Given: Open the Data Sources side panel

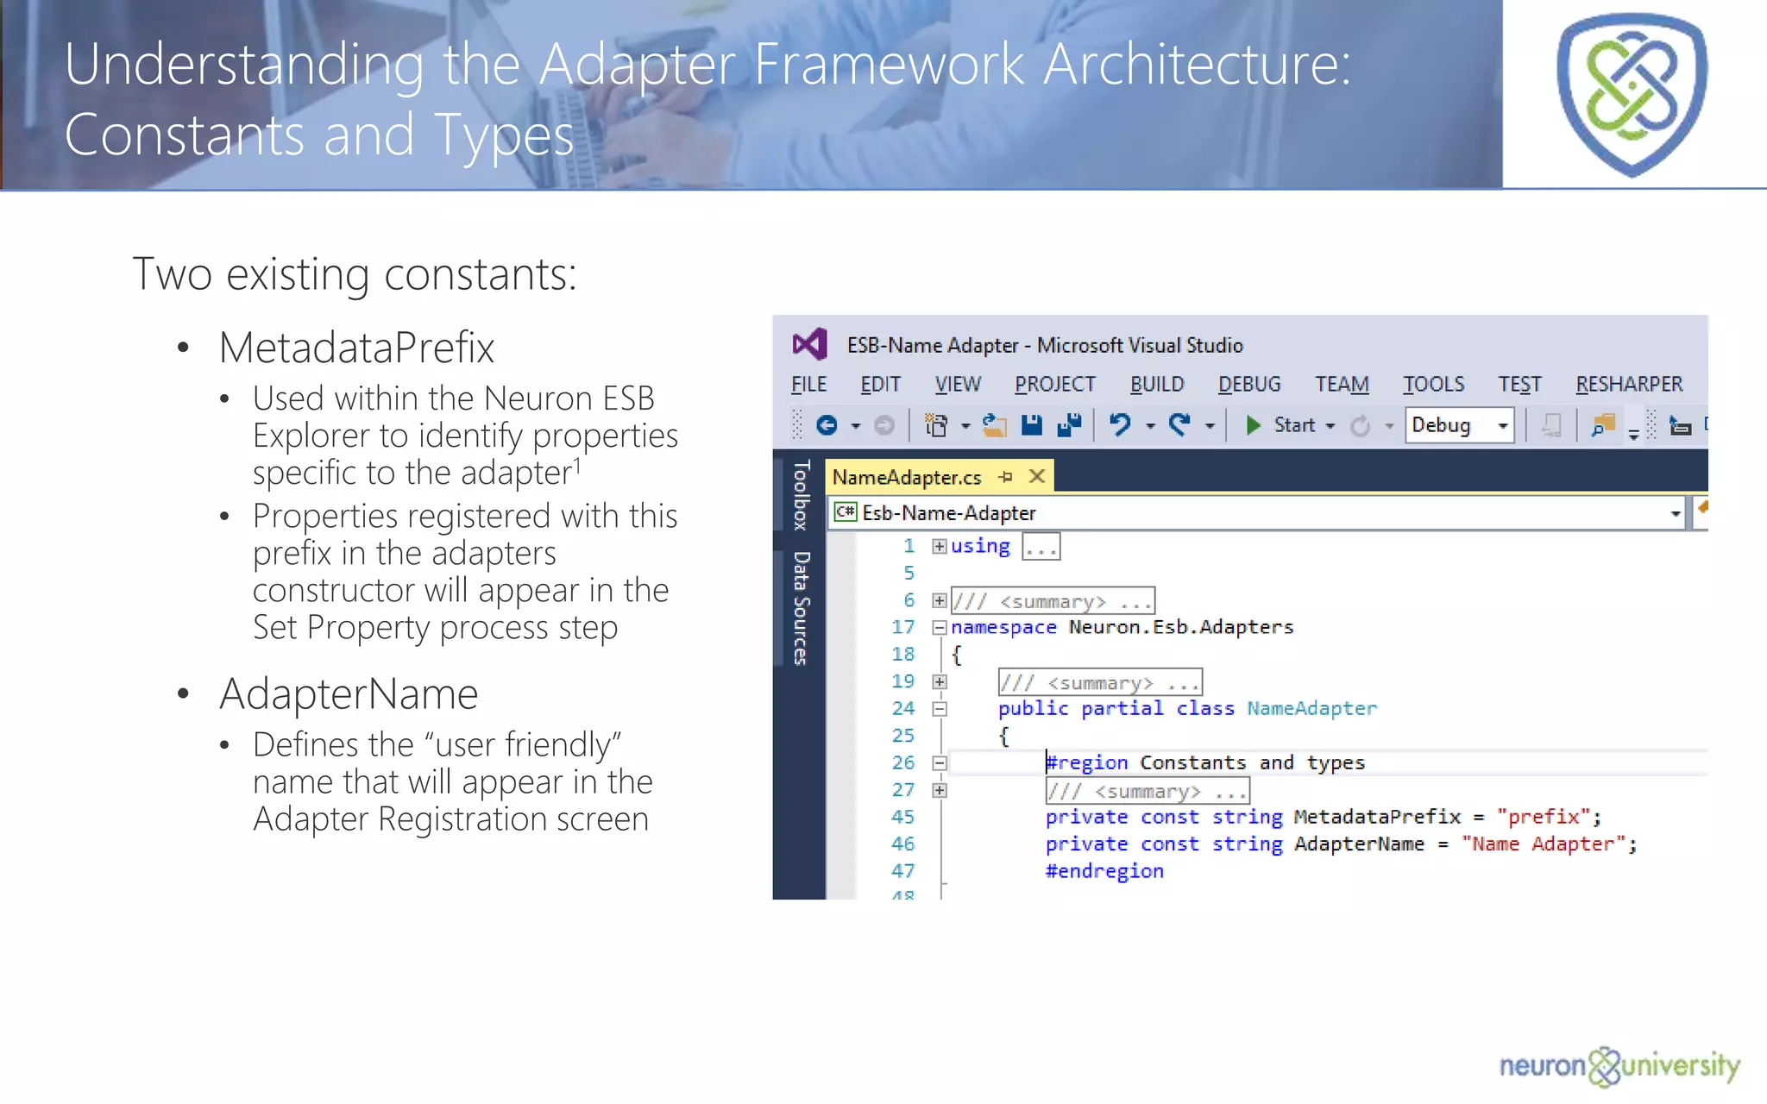Looking at the screenshot, I should pyautogui.click(x=801, y=608).
